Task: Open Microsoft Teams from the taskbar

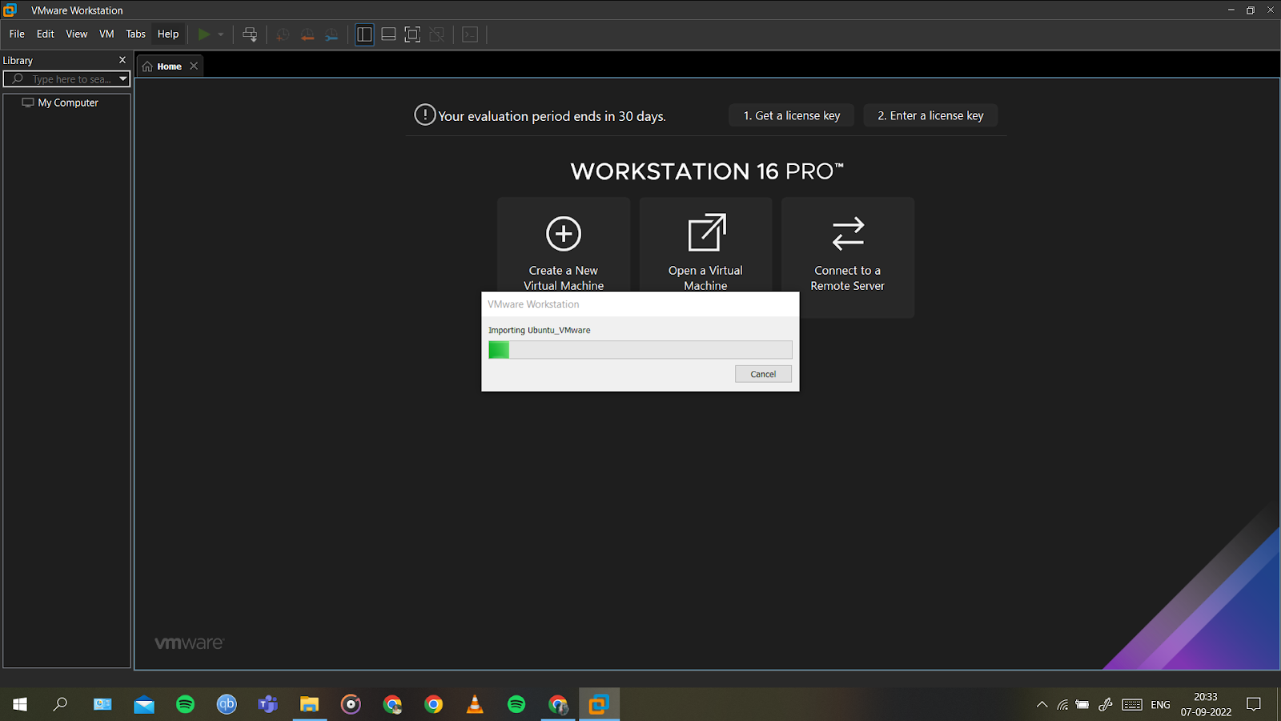Action: point(268,704)
